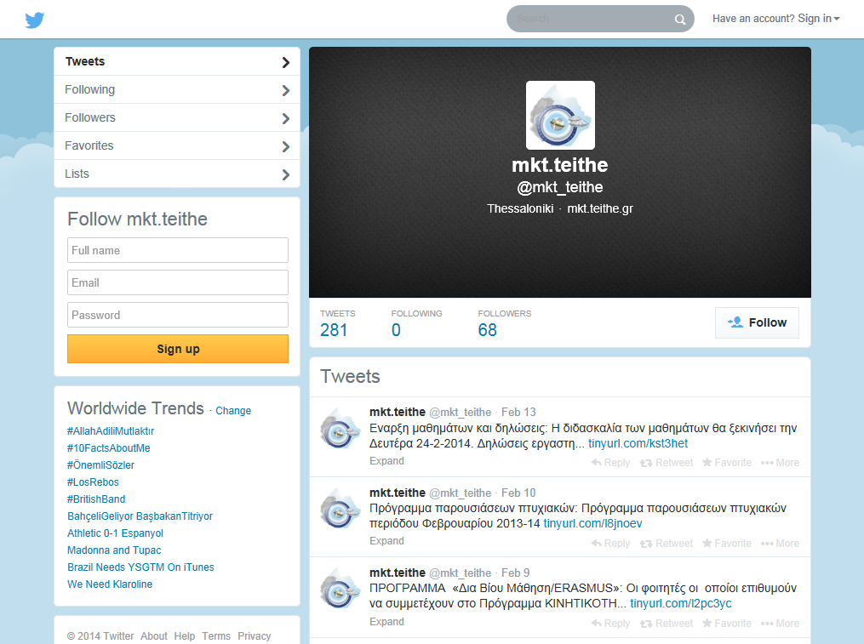Focus the Search field
The width and height of the screenshot is (864, 644).
(x=590, y=19)
